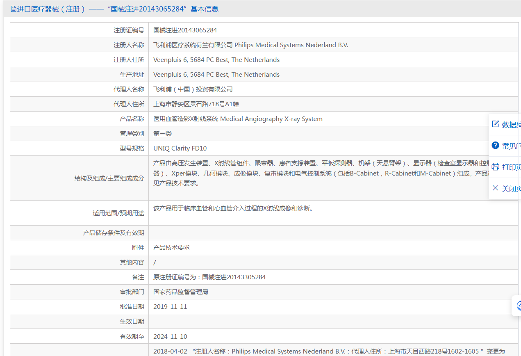Select approval authority 国家药品监督管理局
Image resolution: width=521 pixels, height=356 pixels.
pos(181,292)
